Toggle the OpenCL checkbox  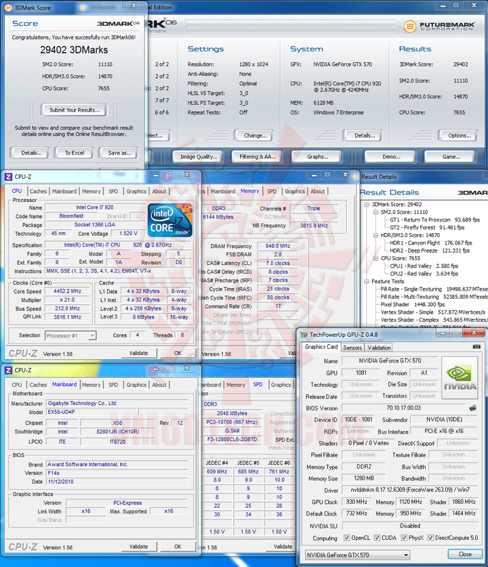(346, 538)
